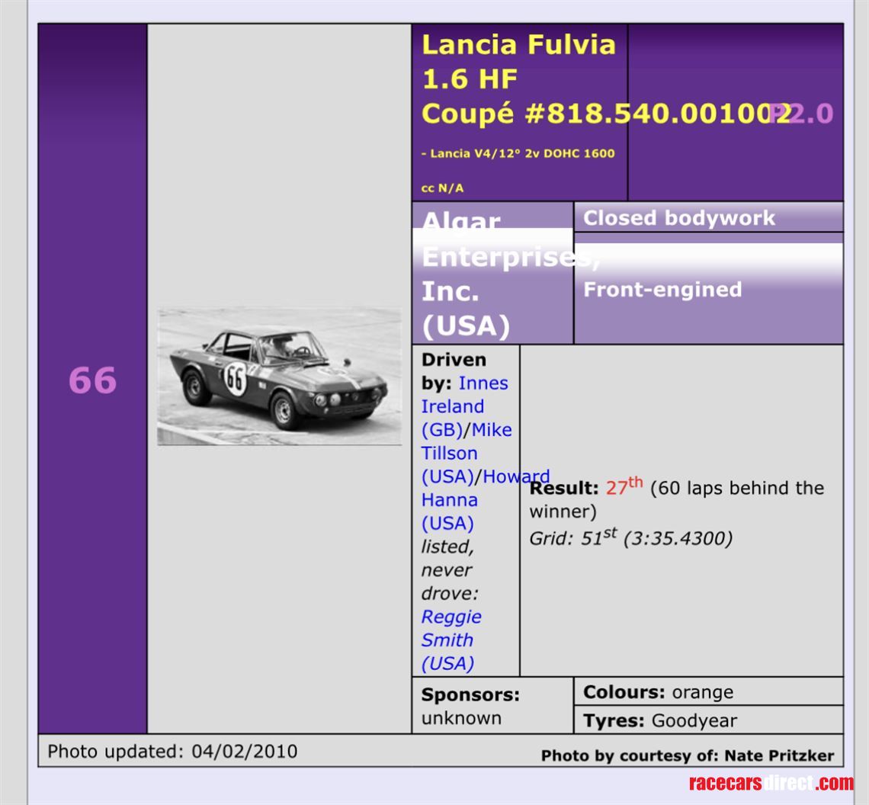Click the 'Grid: 51st (3:35.4300)' line

(x=630, y=537)
